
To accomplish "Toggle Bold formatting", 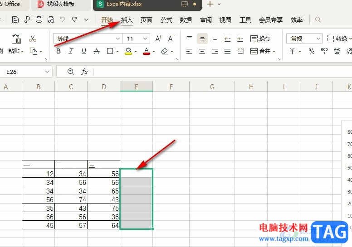I will pyautogui.click(x=59, y=51).
